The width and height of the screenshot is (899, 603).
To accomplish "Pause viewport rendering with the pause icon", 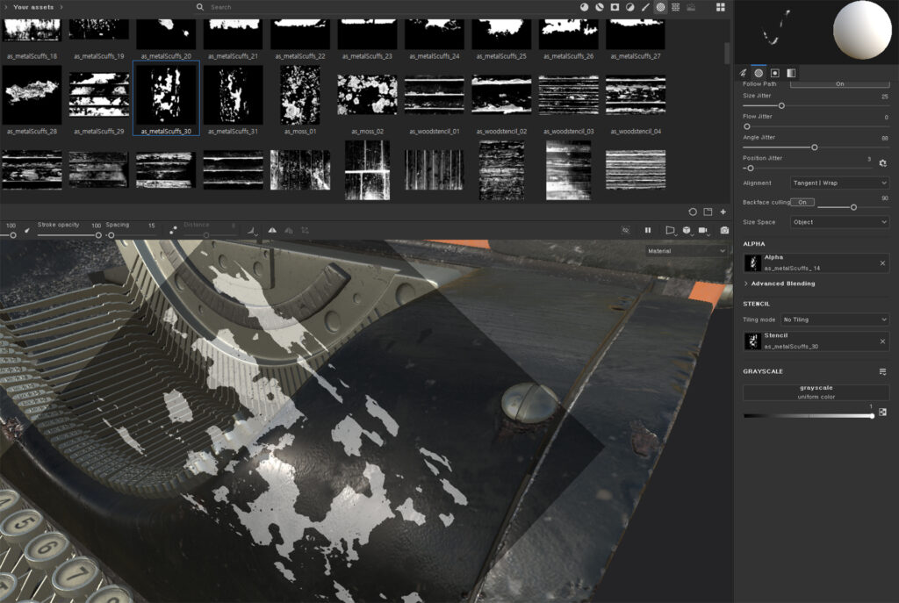I will pyautogui.click(x=648, y=230).
